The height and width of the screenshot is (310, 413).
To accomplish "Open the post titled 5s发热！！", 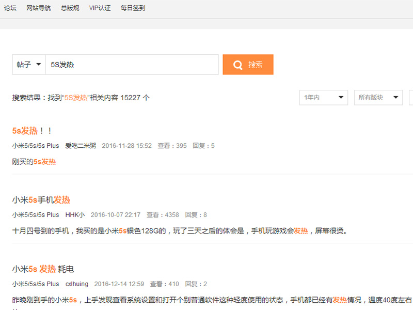I will pos(32,131).
